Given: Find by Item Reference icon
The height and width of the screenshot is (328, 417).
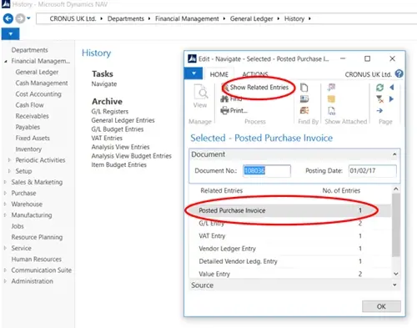Looking at the screenshot, I should coord(304,111).
